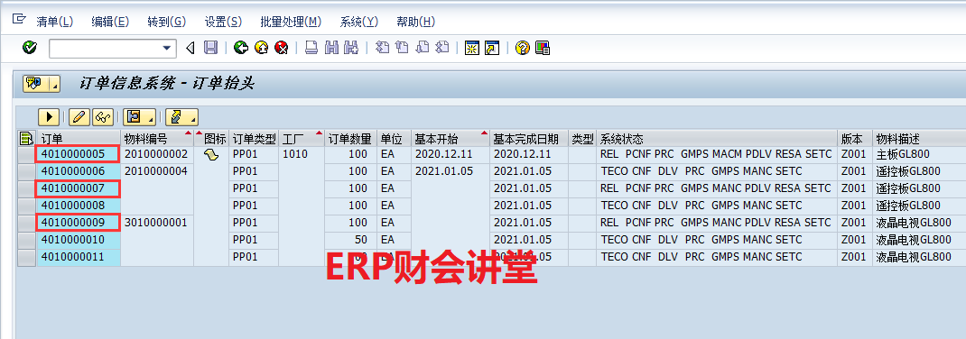The image size is (966, 339).
Task: Open the 转到(G) menu
Action: pos(166,22)
